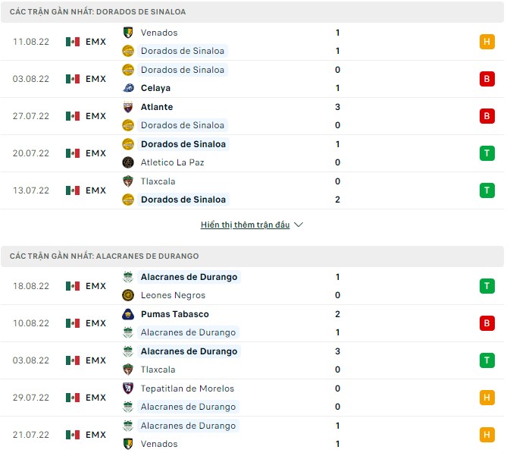
Task: Open the Pumas Tabasco team name link
Action: [174, 314]
